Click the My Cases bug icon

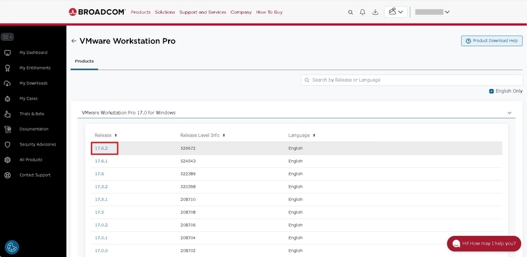(x=7, y=99)
